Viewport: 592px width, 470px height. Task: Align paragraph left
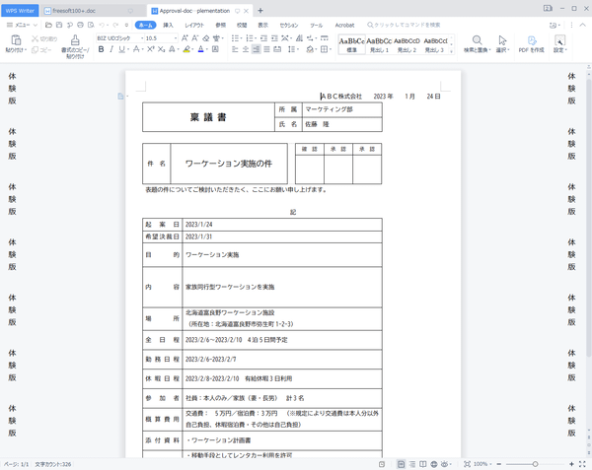pyautogui.click(x=235, y=49)
